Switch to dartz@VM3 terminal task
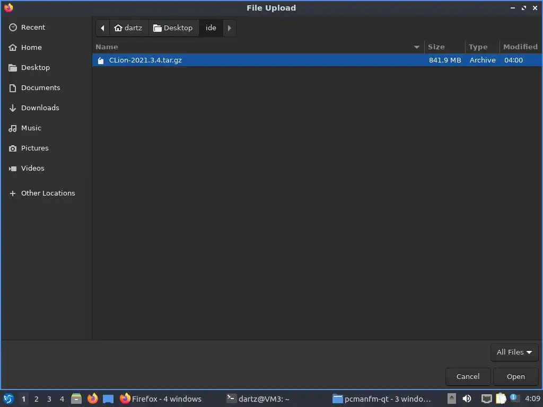The width and height of the screenshot is (543, 407). point(258,399)
